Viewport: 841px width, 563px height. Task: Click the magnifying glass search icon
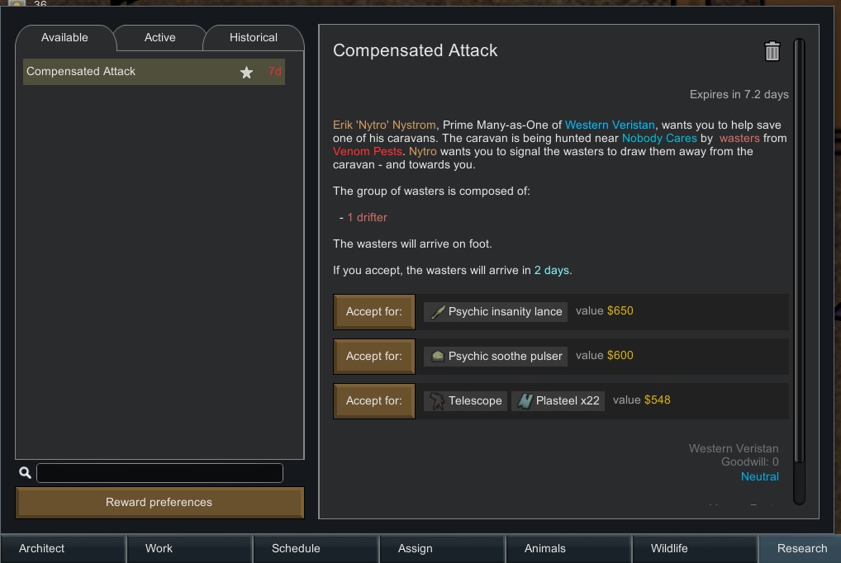coord(25,473)
